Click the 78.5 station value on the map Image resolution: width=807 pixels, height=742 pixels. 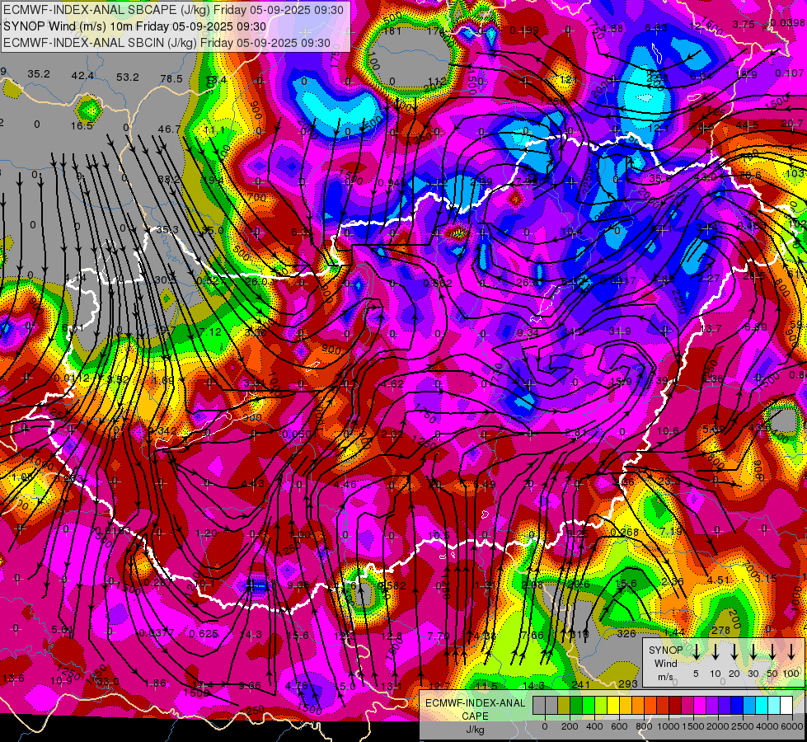coord(171,78)
